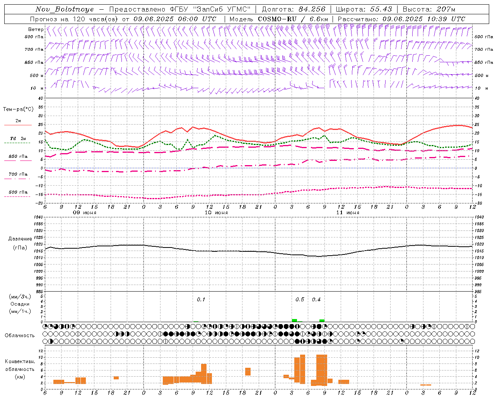Click the 0.1 precipitation value
Image resolution: width=495 pixels, height=396 pixels.
(x=201, y=300)
